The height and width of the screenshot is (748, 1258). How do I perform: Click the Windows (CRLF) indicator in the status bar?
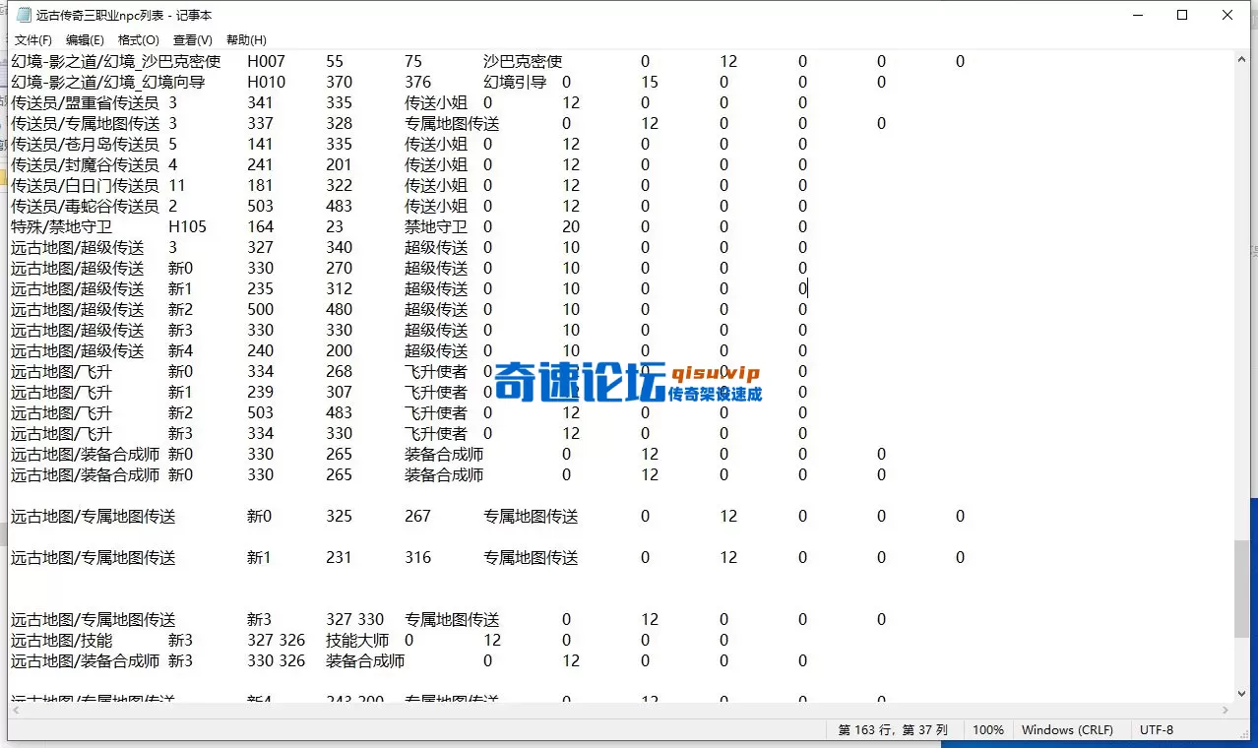(1069, 729)
